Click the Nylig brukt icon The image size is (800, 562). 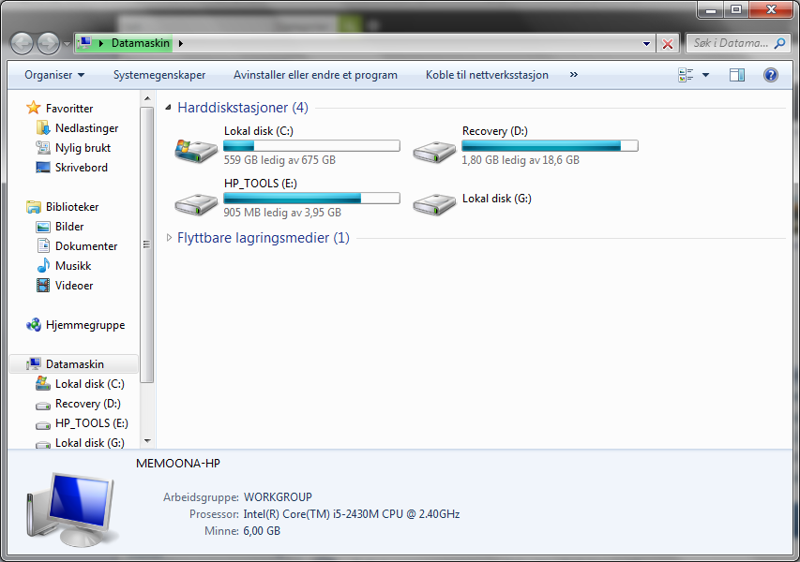[43, 147]
